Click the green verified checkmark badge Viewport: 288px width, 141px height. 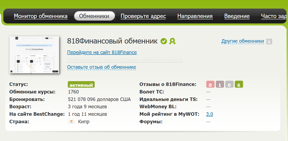(x=164, y=41)
